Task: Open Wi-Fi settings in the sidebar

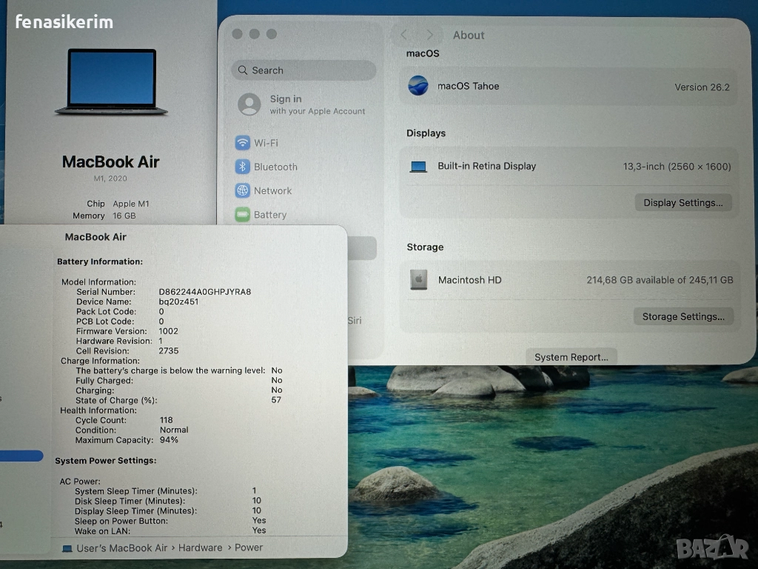Action: (265, 143)
